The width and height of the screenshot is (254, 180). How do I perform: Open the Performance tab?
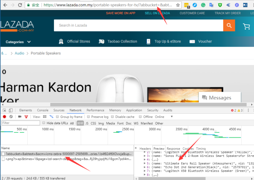(x=96, y=110)
